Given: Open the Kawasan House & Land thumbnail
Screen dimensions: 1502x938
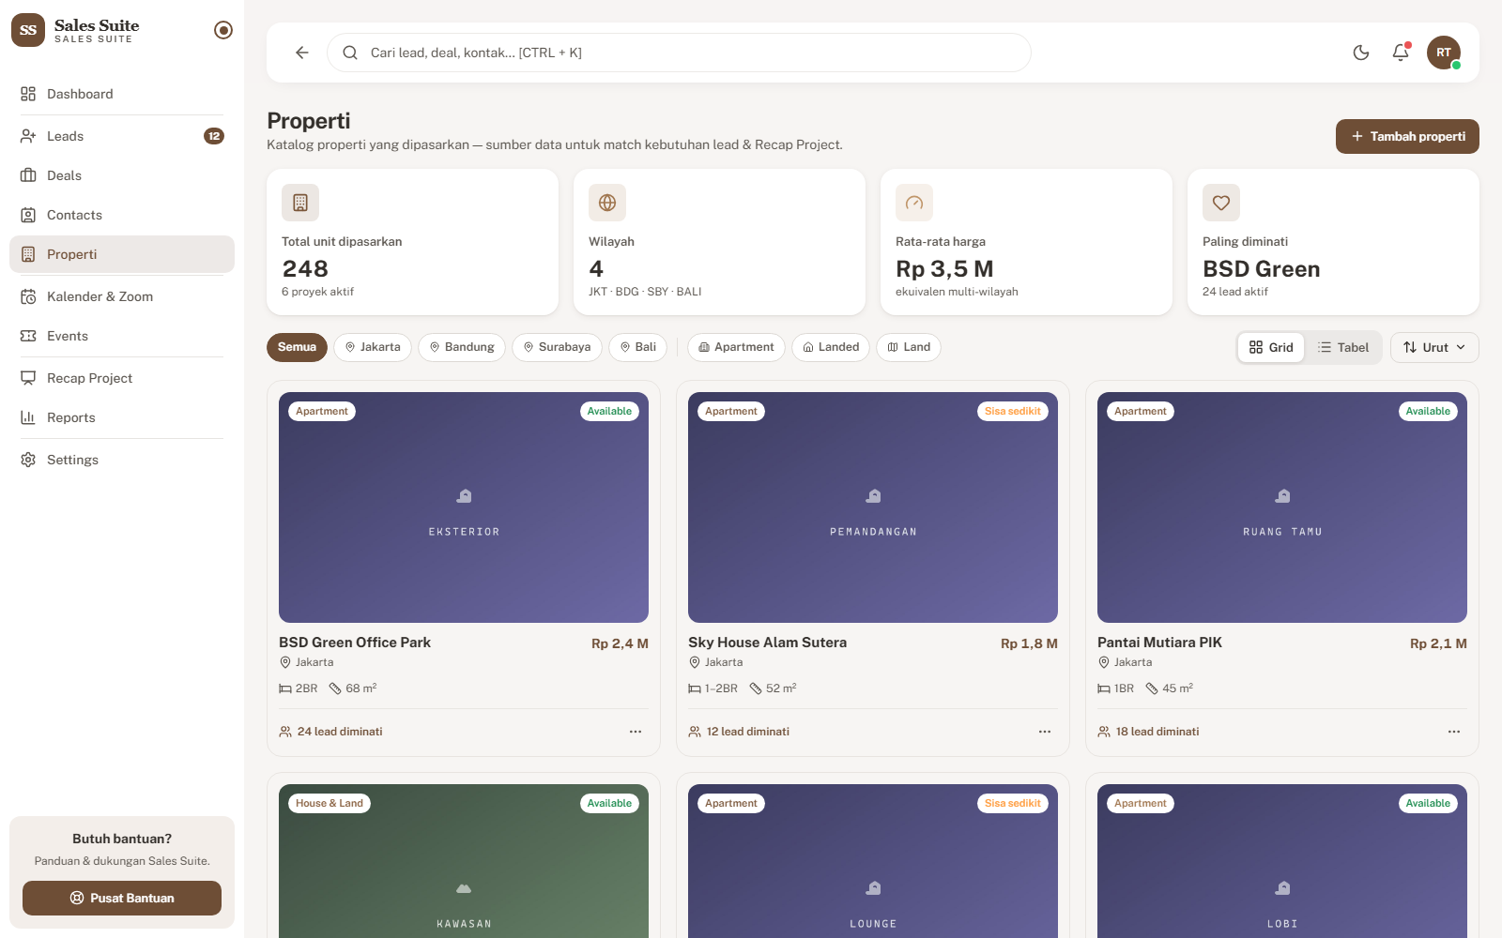Looking at the screenshot, I should click(464, 861).
